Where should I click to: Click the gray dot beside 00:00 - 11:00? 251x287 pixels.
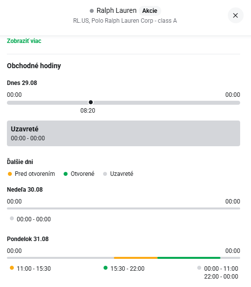199,268
